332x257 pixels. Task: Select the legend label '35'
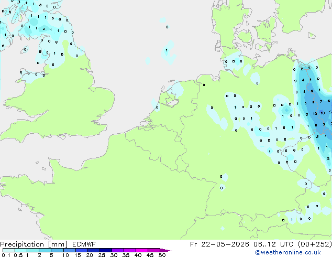point(126,255)
